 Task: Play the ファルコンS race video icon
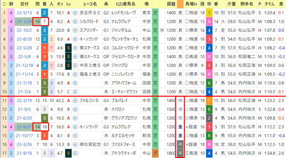point(75,101)
